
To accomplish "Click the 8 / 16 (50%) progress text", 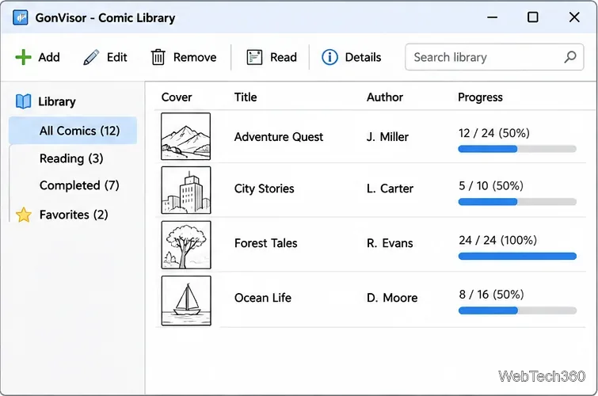I will coord(492,295).
